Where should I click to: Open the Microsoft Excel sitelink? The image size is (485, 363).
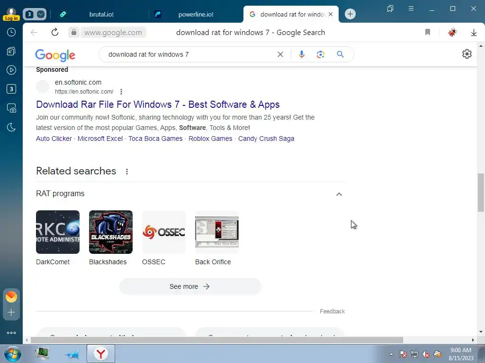pos(100,138)
